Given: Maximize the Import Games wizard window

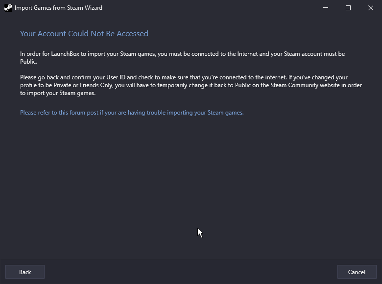Looking at the screenshot, I should 348,8.
